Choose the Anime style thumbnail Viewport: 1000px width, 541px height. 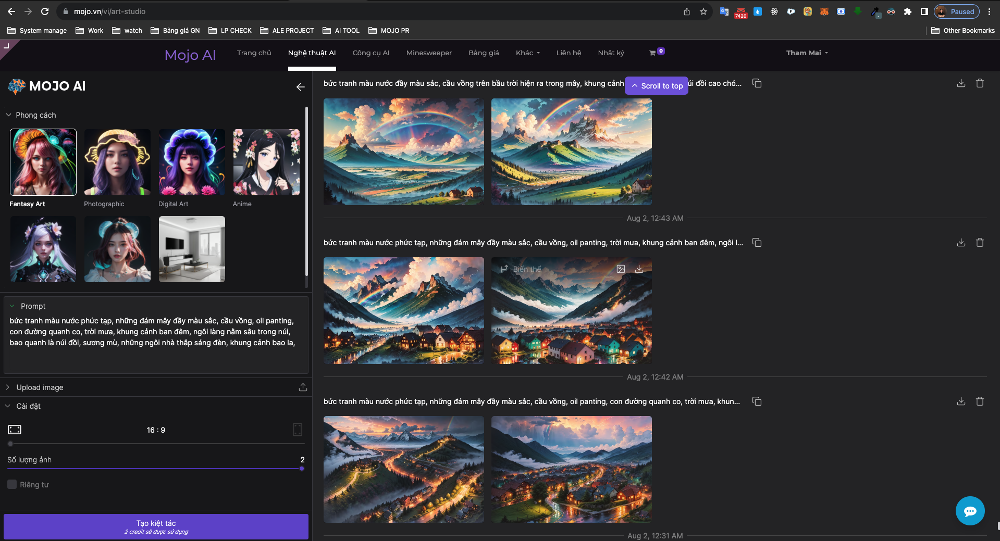point(266,162)
